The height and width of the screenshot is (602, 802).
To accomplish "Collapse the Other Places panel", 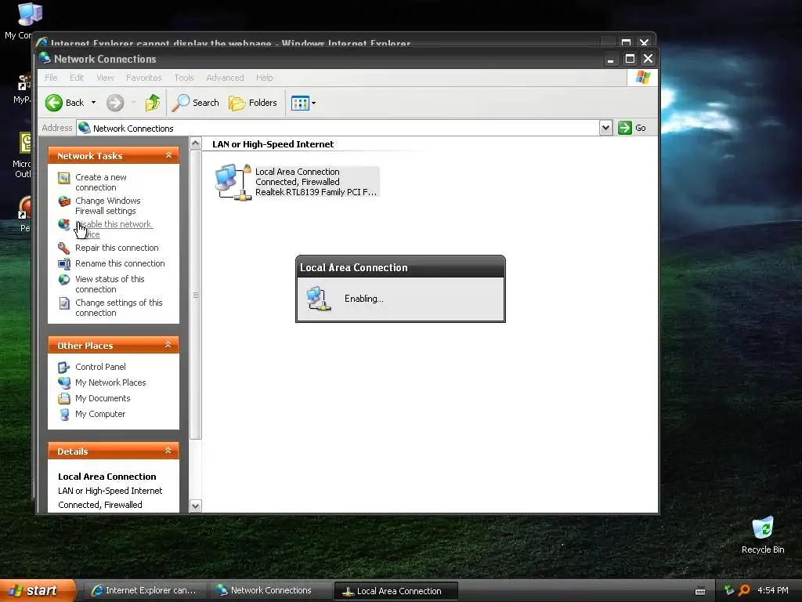I will 168,345.
